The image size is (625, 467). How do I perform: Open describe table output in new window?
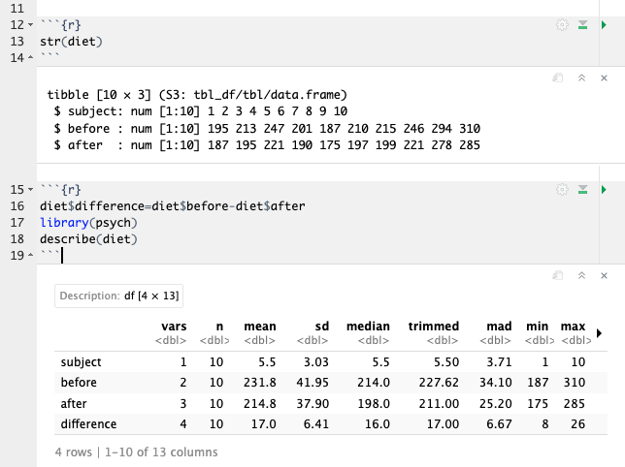tap(558, 276)
